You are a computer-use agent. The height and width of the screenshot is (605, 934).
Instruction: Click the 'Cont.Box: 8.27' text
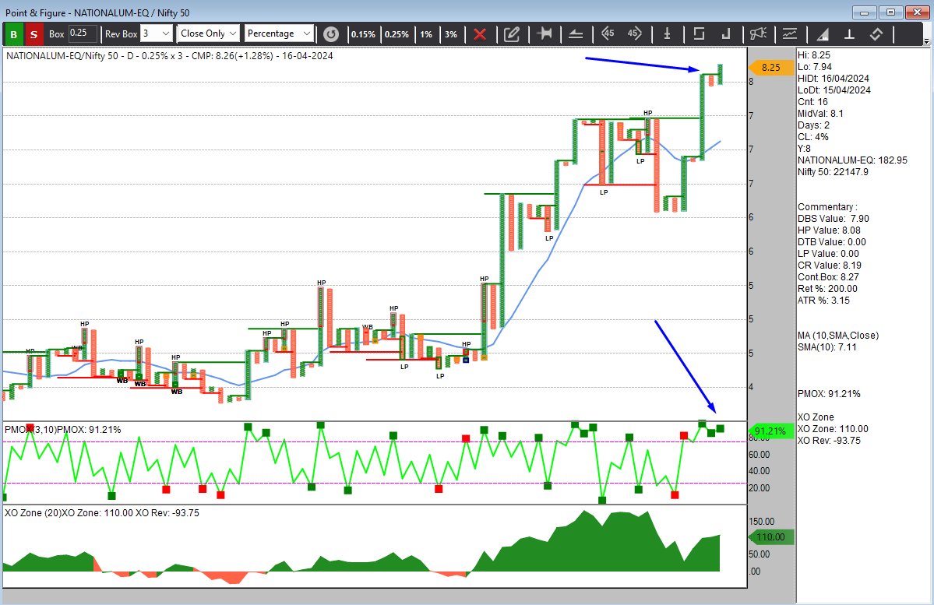click(x=829, y=277)
